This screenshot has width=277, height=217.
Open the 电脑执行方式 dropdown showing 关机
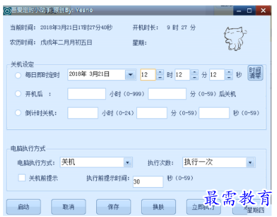127,163
